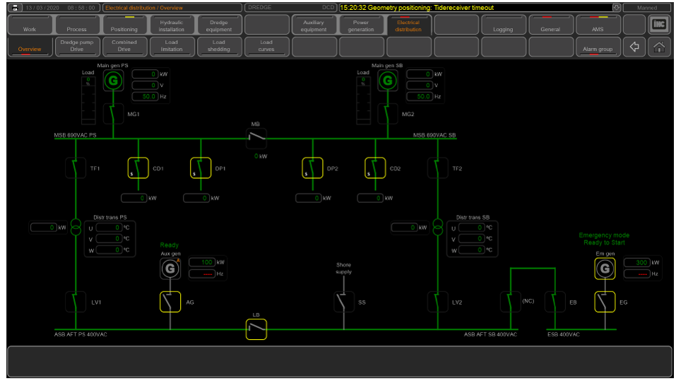676x381 pixels.
Task: Click the SS shore supply breaker
Action: click(344, 302)
